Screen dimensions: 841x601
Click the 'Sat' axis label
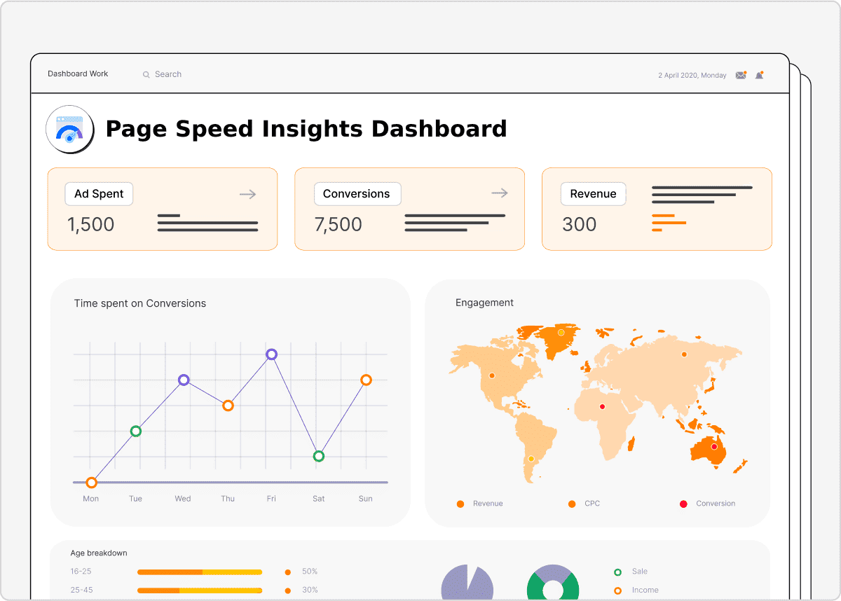coord(319,499)
